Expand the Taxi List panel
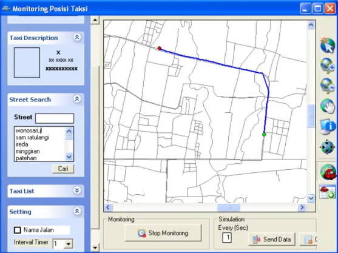Viewport: 338px width, 253px height. 77,191
